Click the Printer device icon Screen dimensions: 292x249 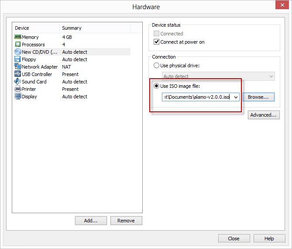pos(18,89)
